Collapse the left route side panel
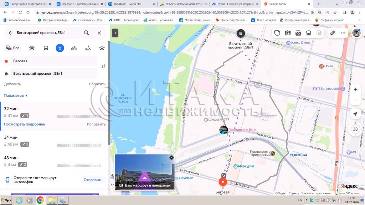The width and height of the screenshot is (365, 205). [115, 33]
